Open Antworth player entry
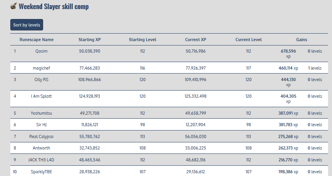332x176 pixels. (42, 148)
